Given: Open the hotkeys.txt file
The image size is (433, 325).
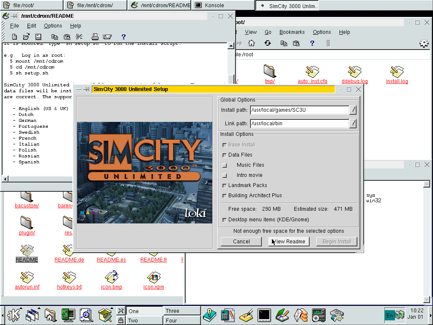Looking at the screenshot, I should tap(69, 280).
